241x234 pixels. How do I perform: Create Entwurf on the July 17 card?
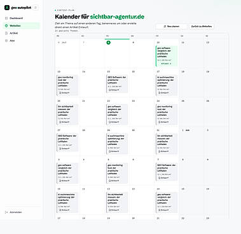pos(163,93)
